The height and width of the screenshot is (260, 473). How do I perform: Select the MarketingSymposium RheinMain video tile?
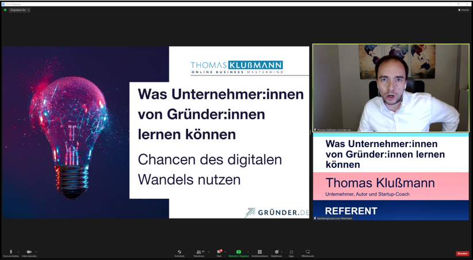(x=391, y=177)
